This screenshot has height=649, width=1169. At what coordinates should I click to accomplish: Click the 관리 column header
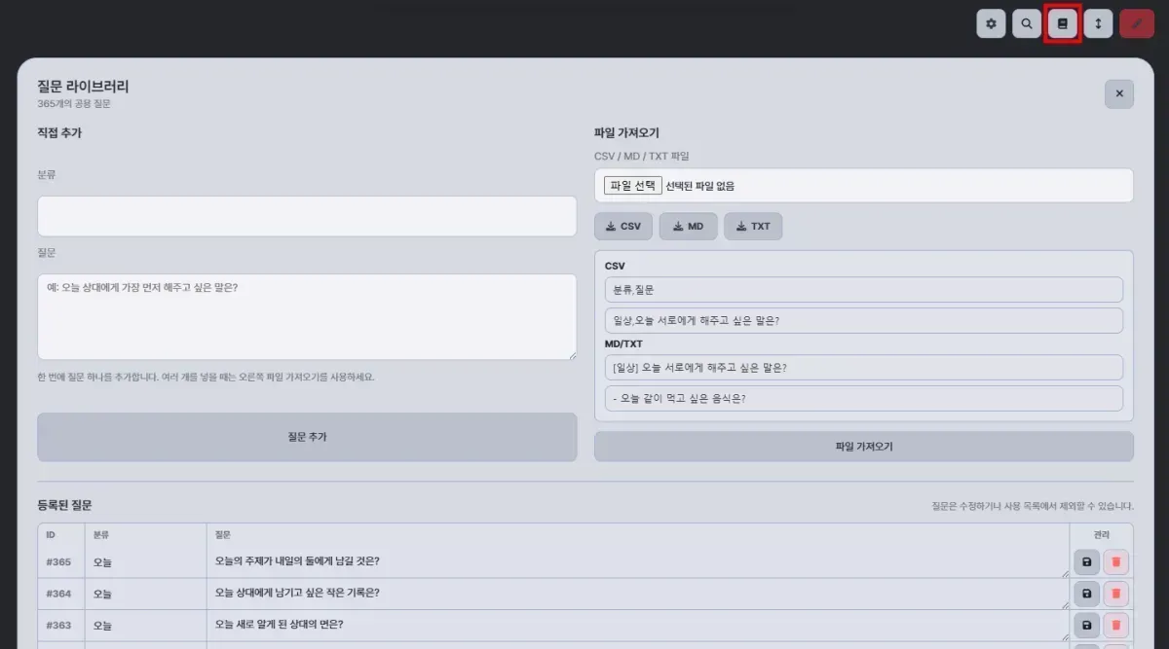point(1101,534)
